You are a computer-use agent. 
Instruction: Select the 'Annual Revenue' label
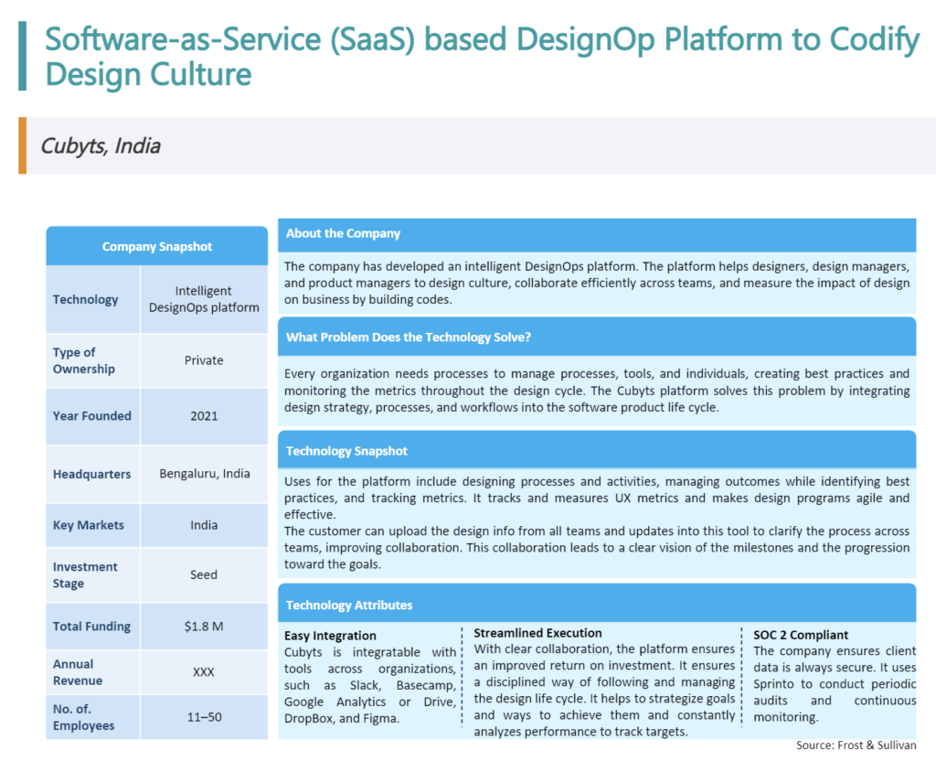(x=78, y=672)
